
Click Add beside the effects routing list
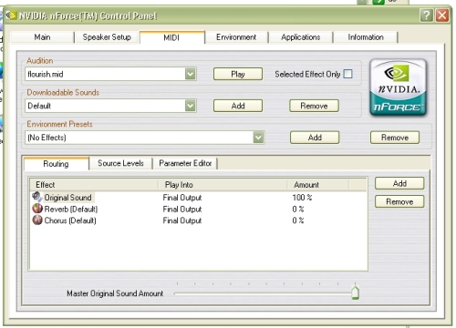399,183
